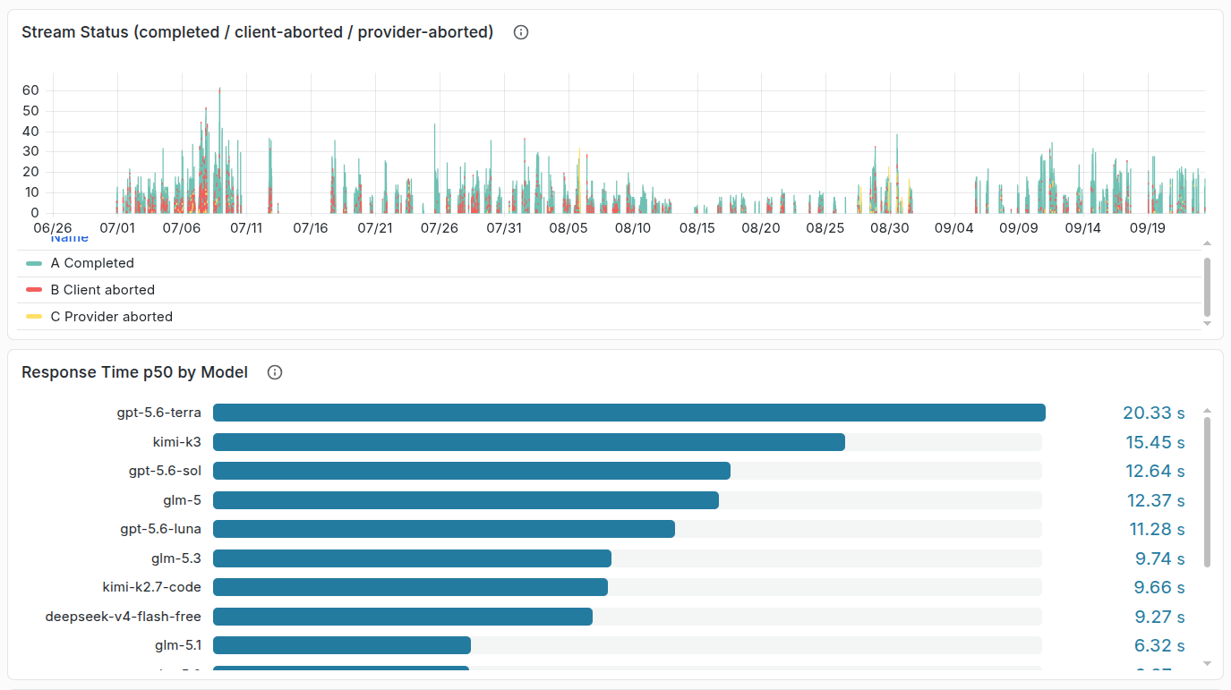1231x690 pixels.
Task: Click the legend scrollbar up arrow
Action: click(x=1207, y=243)
